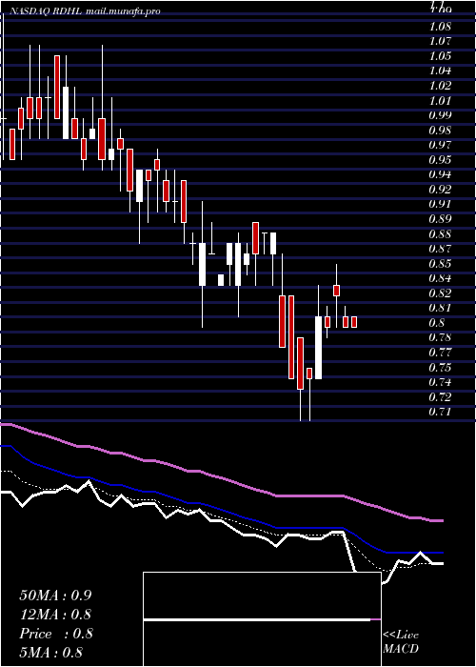
Task: Click the last red candlestick on the right
Action: [x=354, y=322]
